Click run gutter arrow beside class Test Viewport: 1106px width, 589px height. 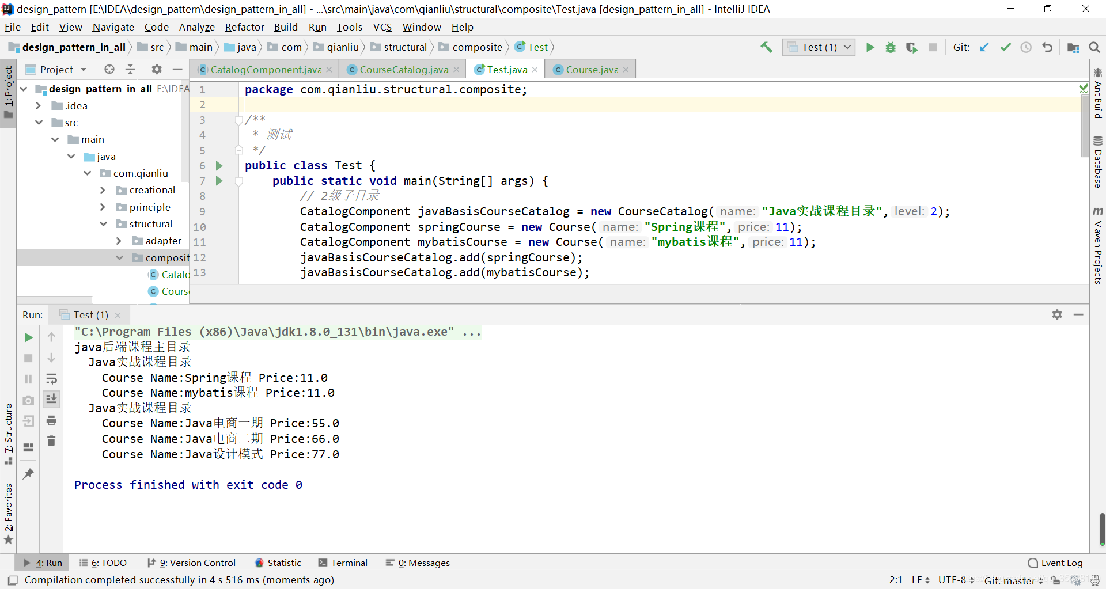pyautogui.click(x=219, y=166)
